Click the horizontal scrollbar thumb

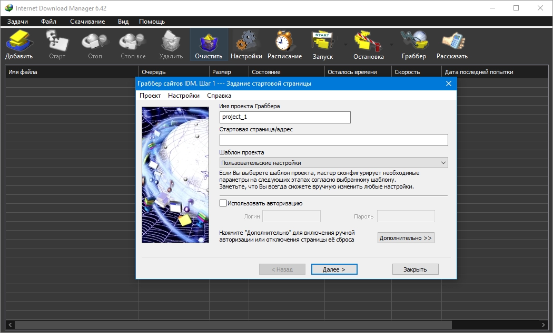click(x=233, y=325)
